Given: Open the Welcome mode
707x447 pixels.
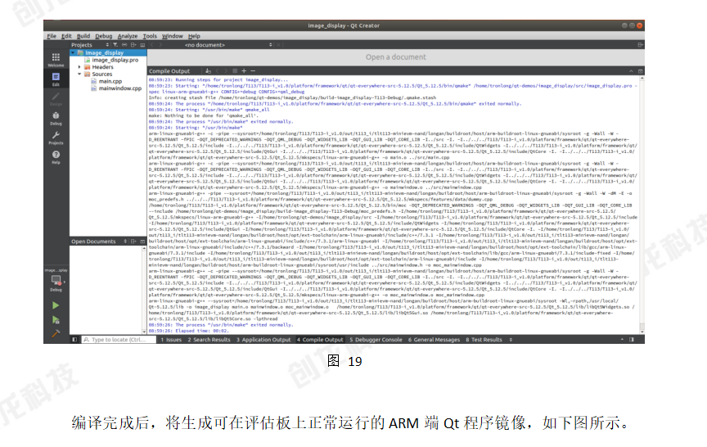Looking at the screenshot, I should [x=56, y=59].
